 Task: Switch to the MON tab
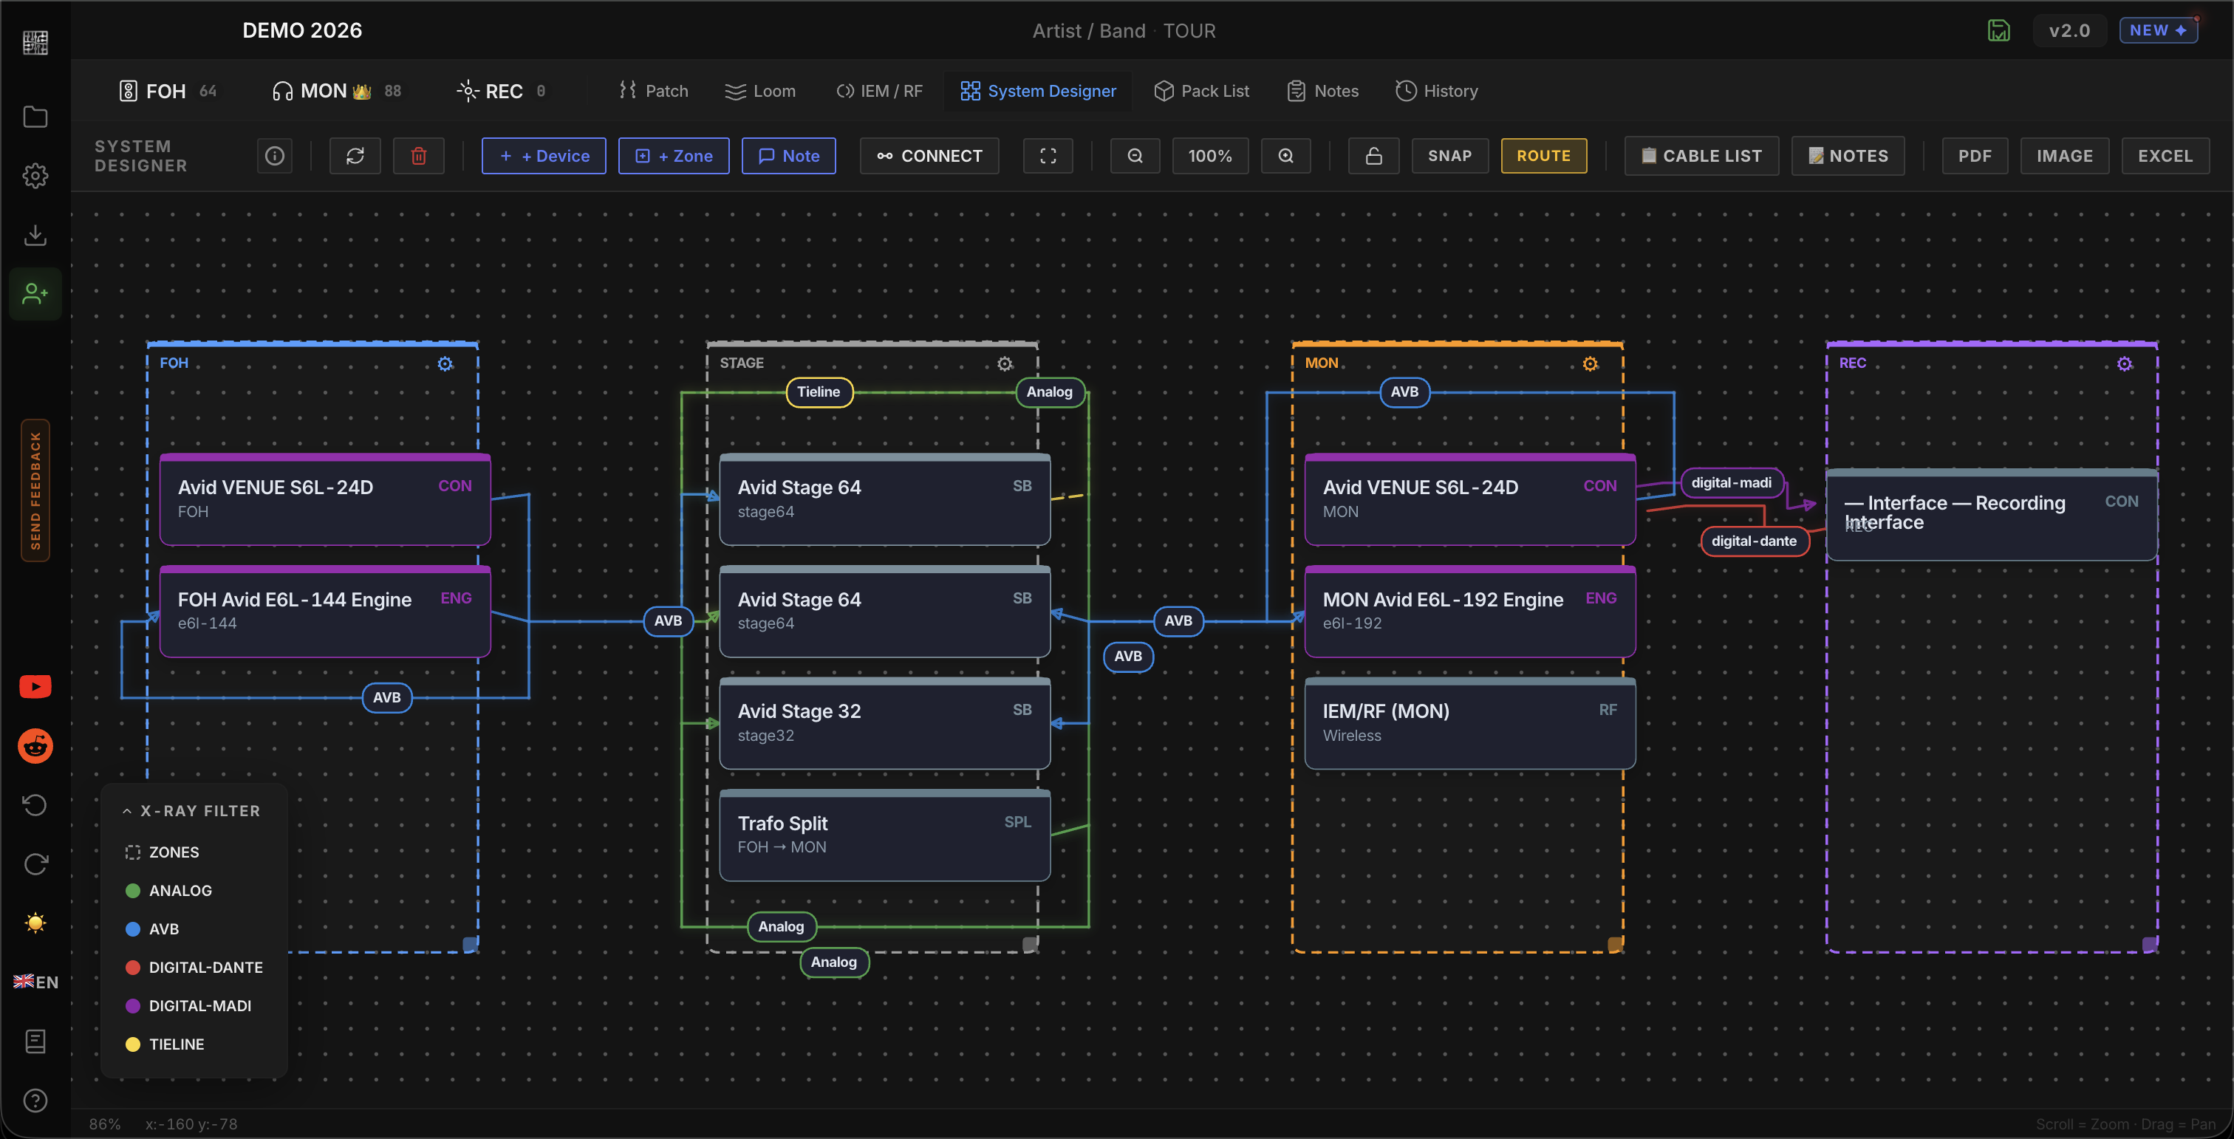[336, 91]
